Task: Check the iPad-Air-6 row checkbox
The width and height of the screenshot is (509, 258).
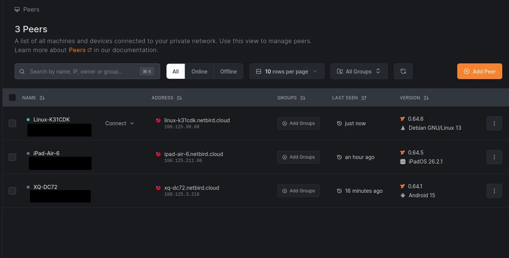Action: coord(12,157)
